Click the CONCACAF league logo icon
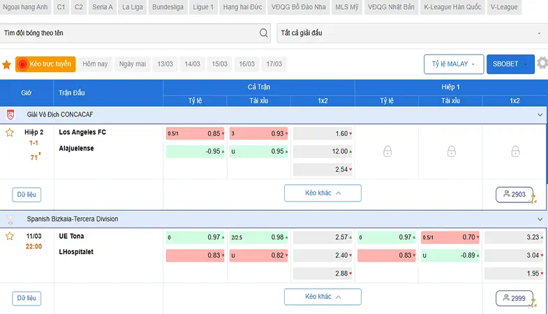Screen dimensions: 548x314 [x=10, y=114]
